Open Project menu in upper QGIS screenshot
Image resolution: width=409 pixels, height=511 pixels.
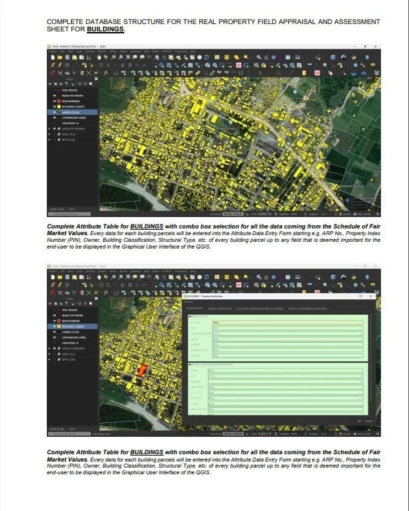pos(53,51)
